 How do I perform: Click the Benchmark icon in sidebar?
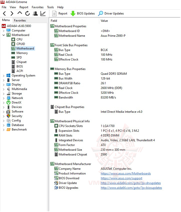[x=8, y=129]
